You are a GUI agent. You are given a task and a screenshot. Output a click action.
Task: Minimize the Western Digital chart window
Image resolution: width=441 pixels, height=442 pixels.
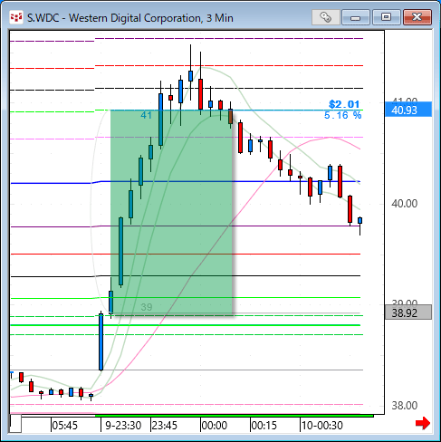(x=356, y=17)
